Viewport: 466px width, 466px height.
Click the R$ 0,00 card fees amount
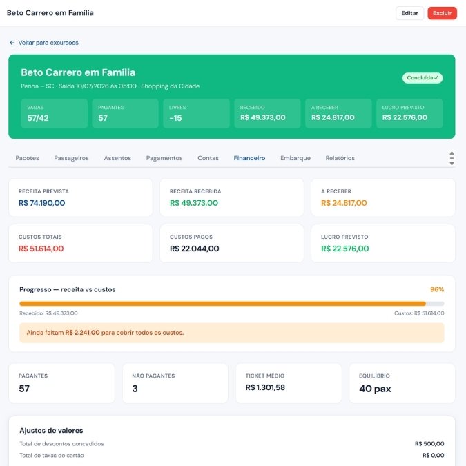433,456
